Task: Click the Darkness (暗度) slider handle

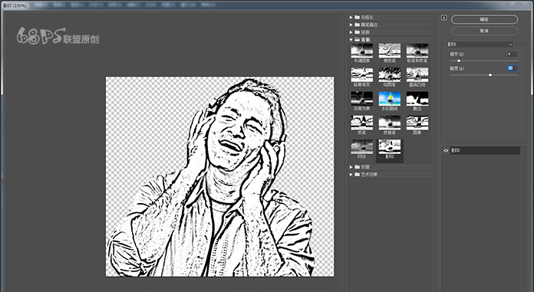Action: click(x=490, y=74)
